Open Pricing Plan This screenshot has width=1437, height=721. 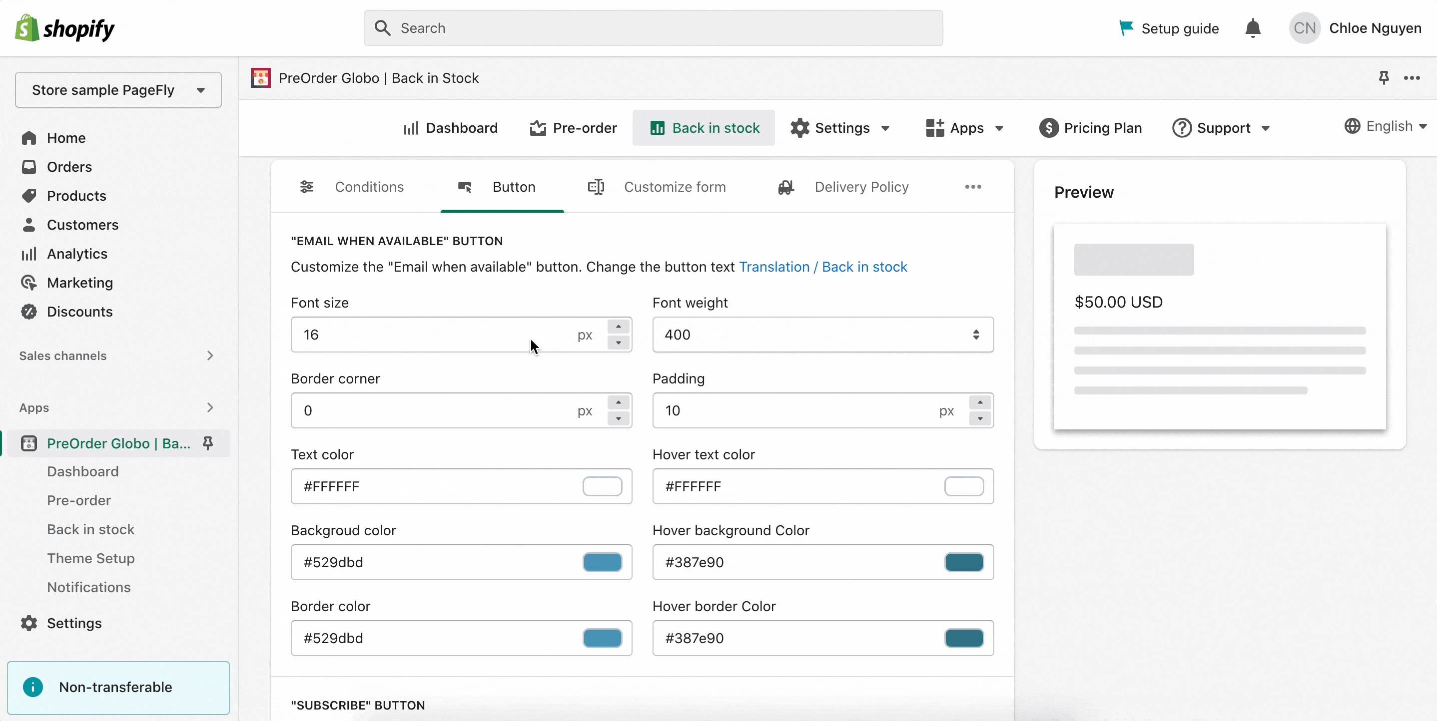point(1091,128)
